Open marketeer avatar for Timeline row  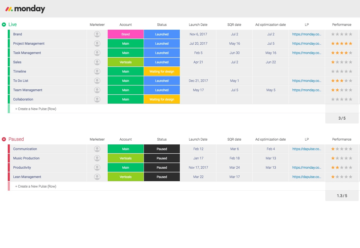97,71
